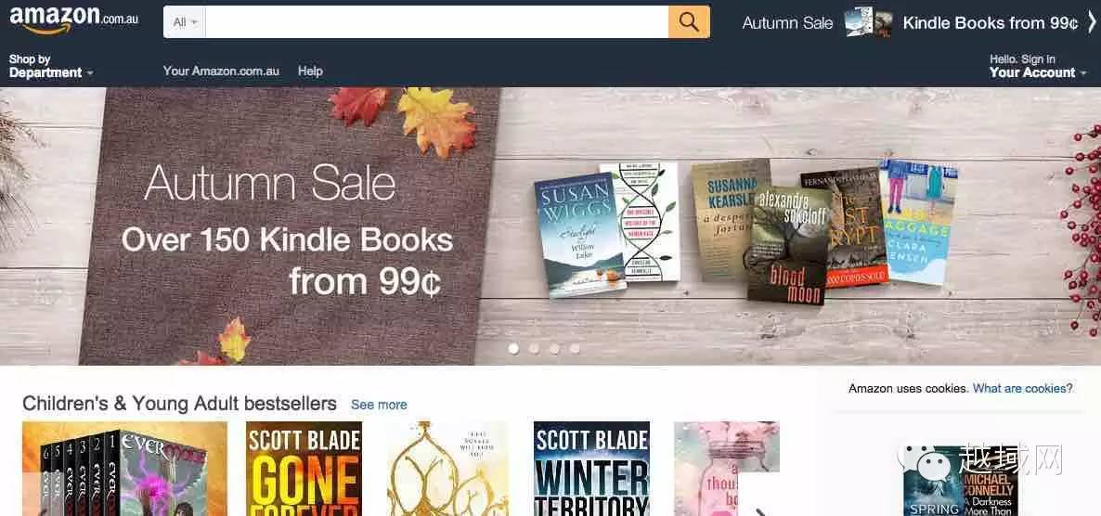Select the fourth carousel dot indicator
The image size is (1101, 516).
click(x=575, y=348)
